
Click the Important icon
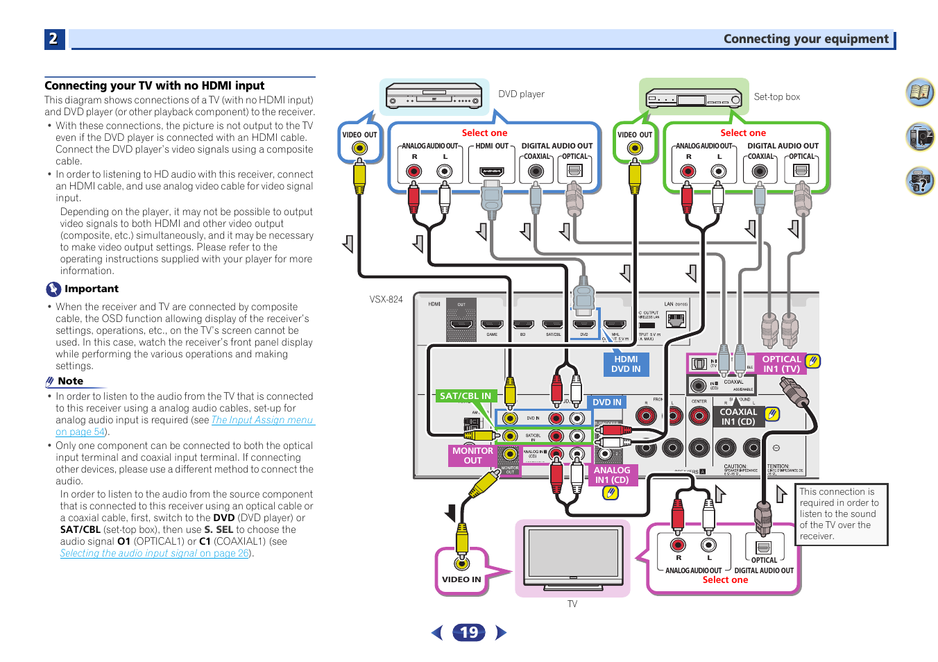53,289
